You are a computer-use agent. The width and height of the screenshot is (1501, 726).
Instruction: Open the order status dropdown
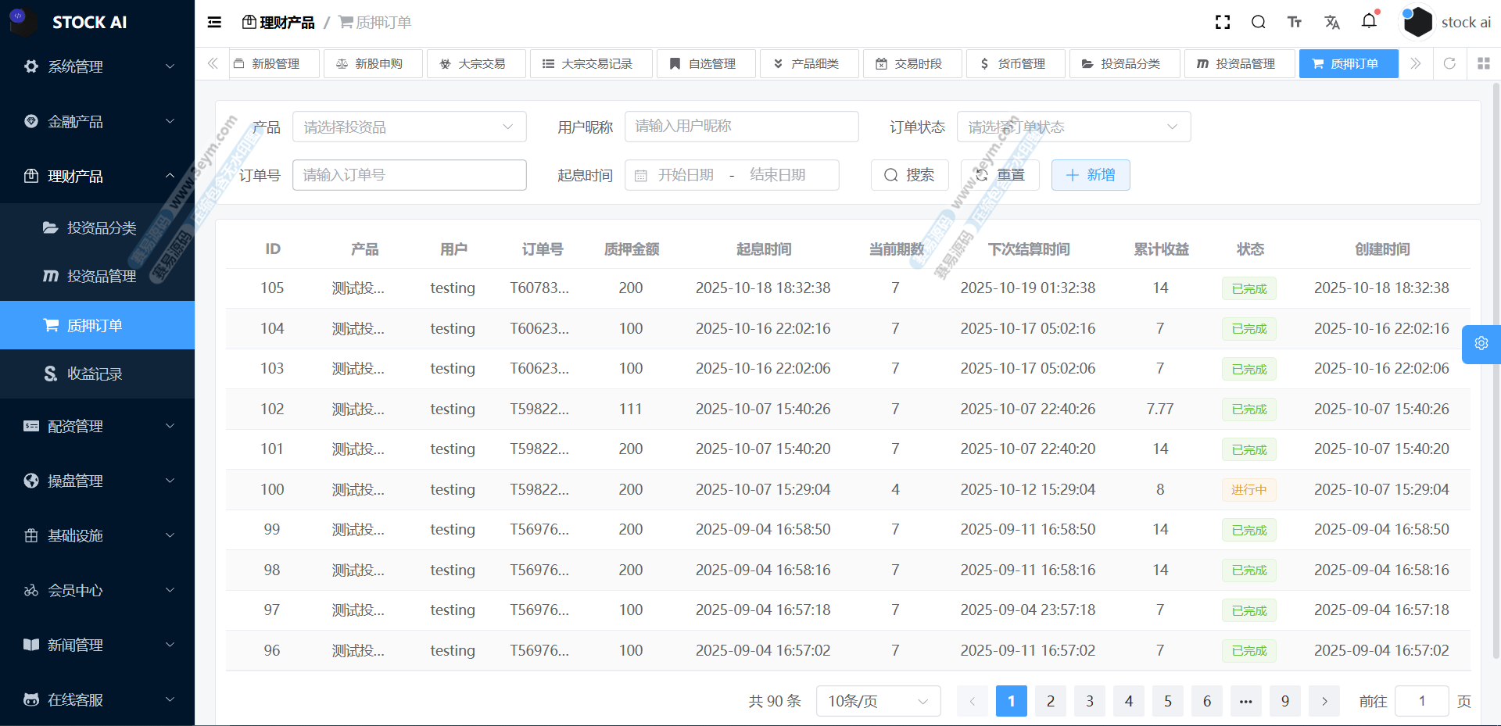[1073, 127]
